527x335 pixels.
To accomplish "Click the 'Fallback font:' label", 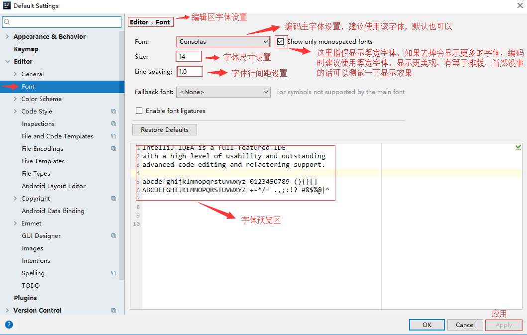I will pos(154,92).
